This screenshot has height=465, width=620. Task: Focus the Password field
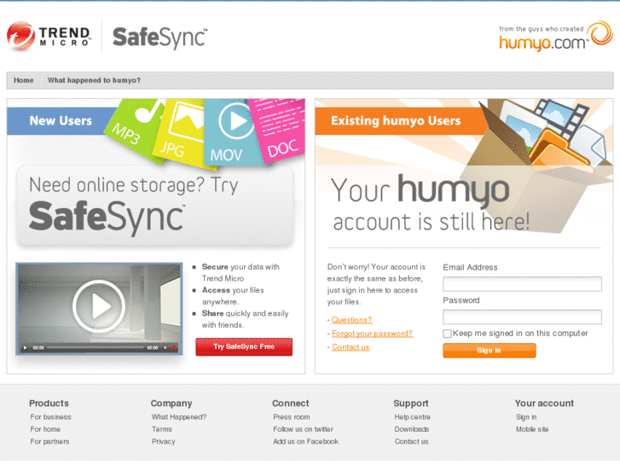tap(522, 317)
